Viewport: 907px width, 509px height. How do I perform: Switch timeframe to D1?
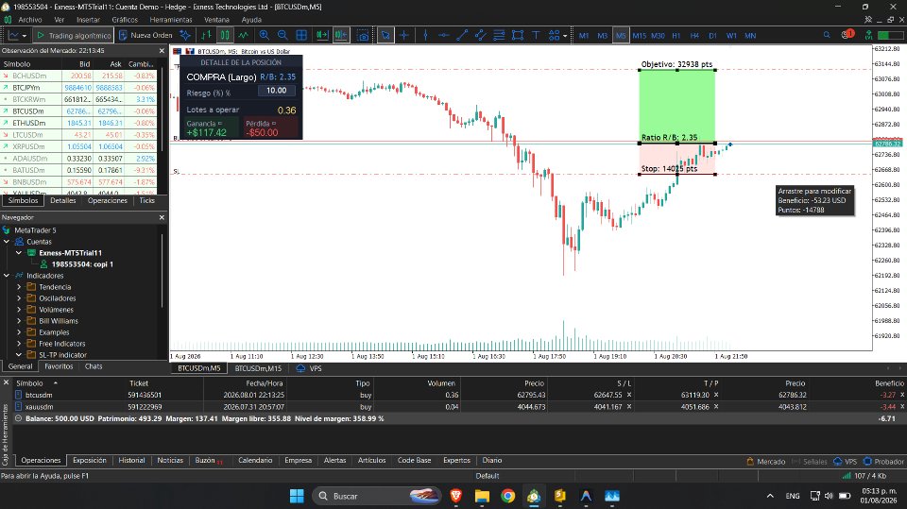coord(712,35)
